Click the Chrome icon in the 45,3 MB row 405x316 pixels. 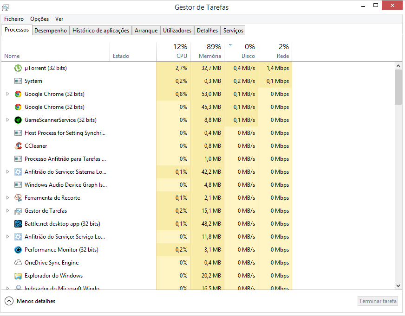18,107
